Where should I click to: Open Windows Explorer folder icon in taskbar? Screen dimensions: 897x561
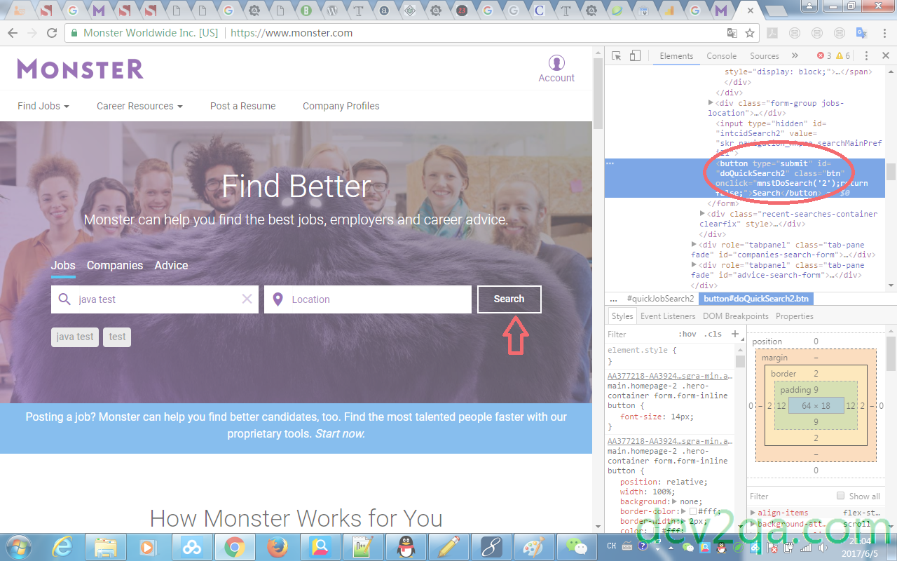coord(105,546)
